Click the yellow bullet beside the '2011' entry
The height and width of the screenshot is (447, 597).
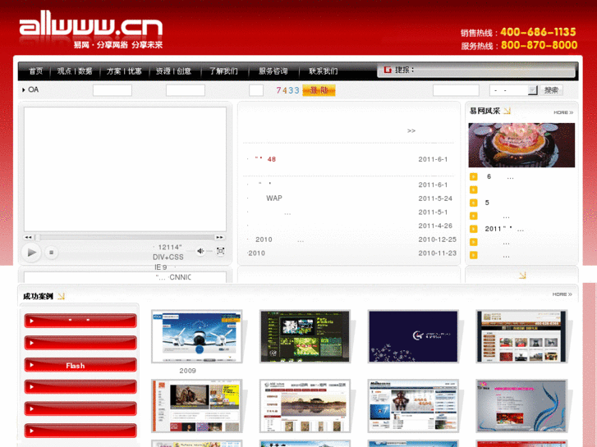473,229
